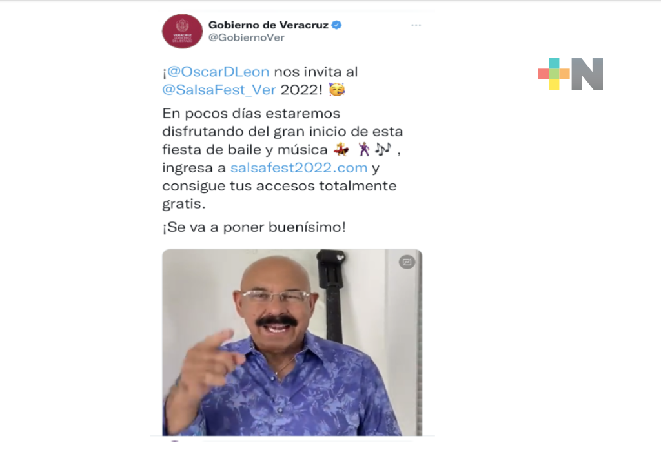This screenshot has height=452, width=661.
Task: Click the blue verified badge
Action: tap(336, 25)
